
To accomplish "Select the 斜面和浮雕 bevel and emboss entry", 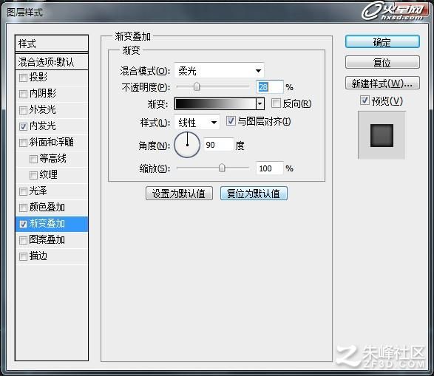I will [x=52, y=143].
